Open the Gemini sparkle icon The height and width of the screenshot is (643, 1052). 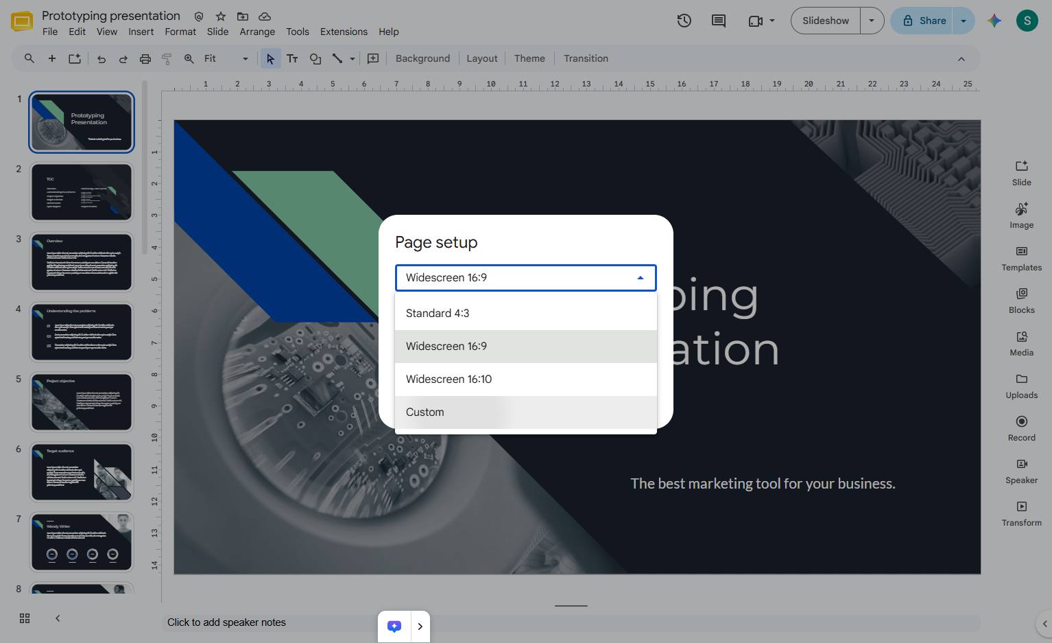[x=994, y=21]
